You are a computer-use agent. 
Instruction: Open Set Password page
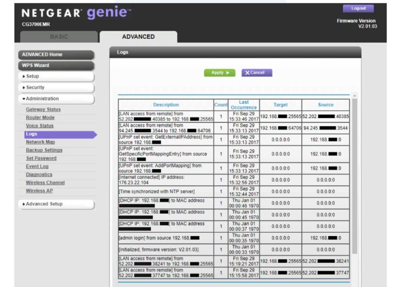tap(41, 158)
